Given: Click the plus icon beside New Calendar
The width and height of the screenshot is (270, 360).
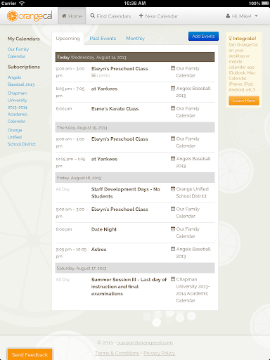Looking at the screenshot, I should (x=141, y=15).
